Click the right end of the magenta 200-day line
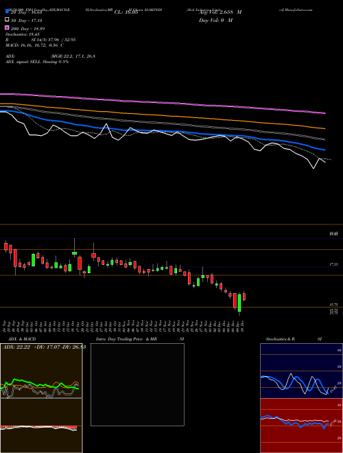The image size is (343, 453). point(324,113)
